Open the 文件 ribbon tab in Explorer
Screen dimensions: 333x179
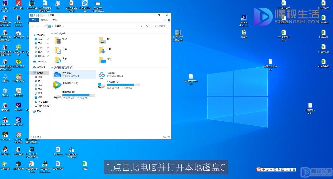[34, 20]
